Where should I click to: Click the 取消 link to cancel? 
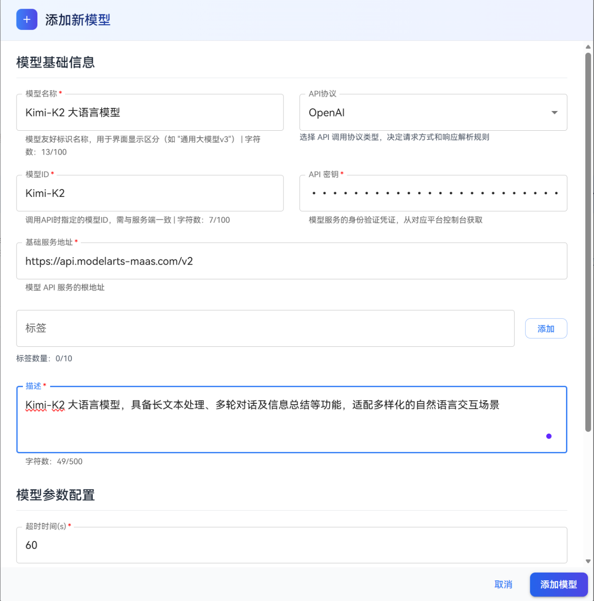(503, 584)
